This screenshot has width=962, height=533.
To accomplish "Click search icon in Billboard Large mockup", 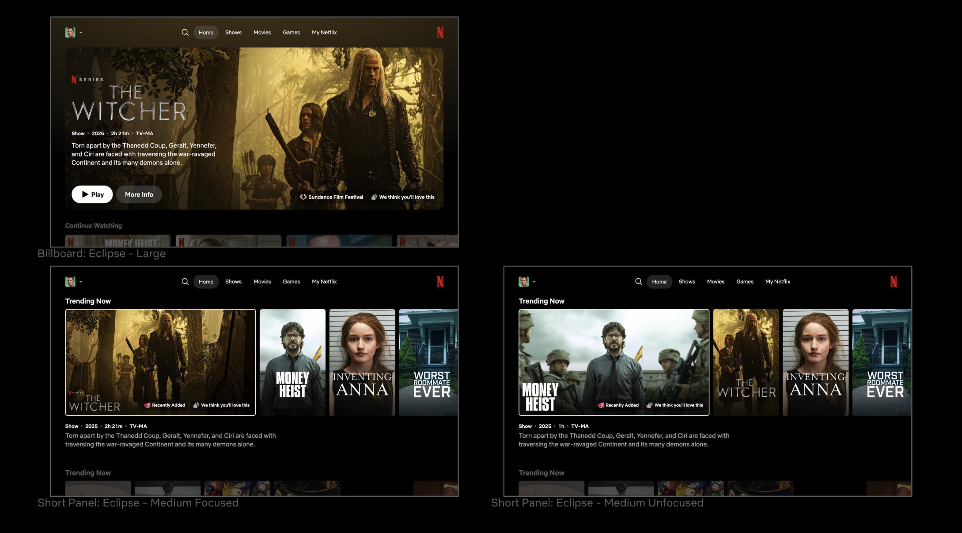I will [185, 32].
